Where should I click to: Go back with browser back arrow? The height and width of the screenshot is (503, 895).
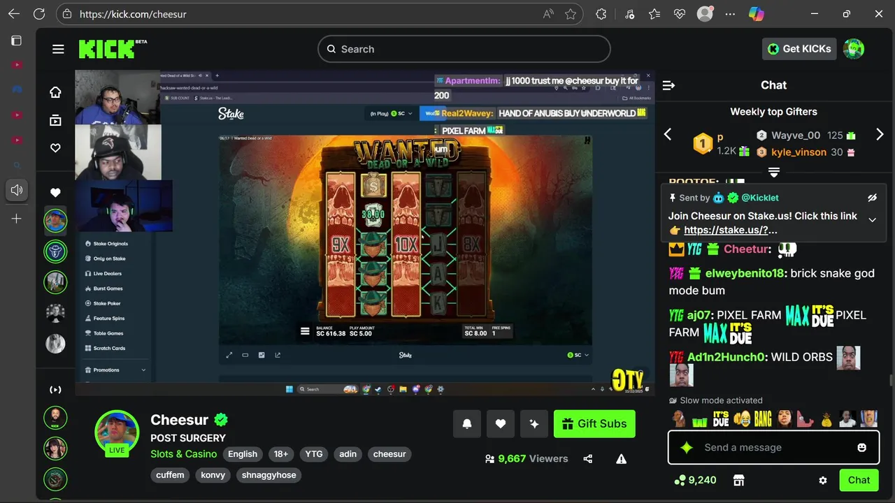tap(14, 14)
